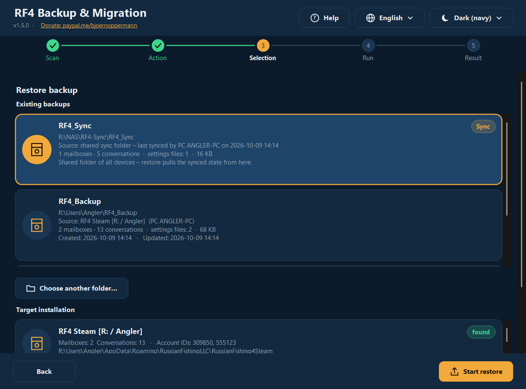Image resolution: width=526 pixels, height=389 pixels.
Task: Click the globe language icon
Action: point(370,18)
